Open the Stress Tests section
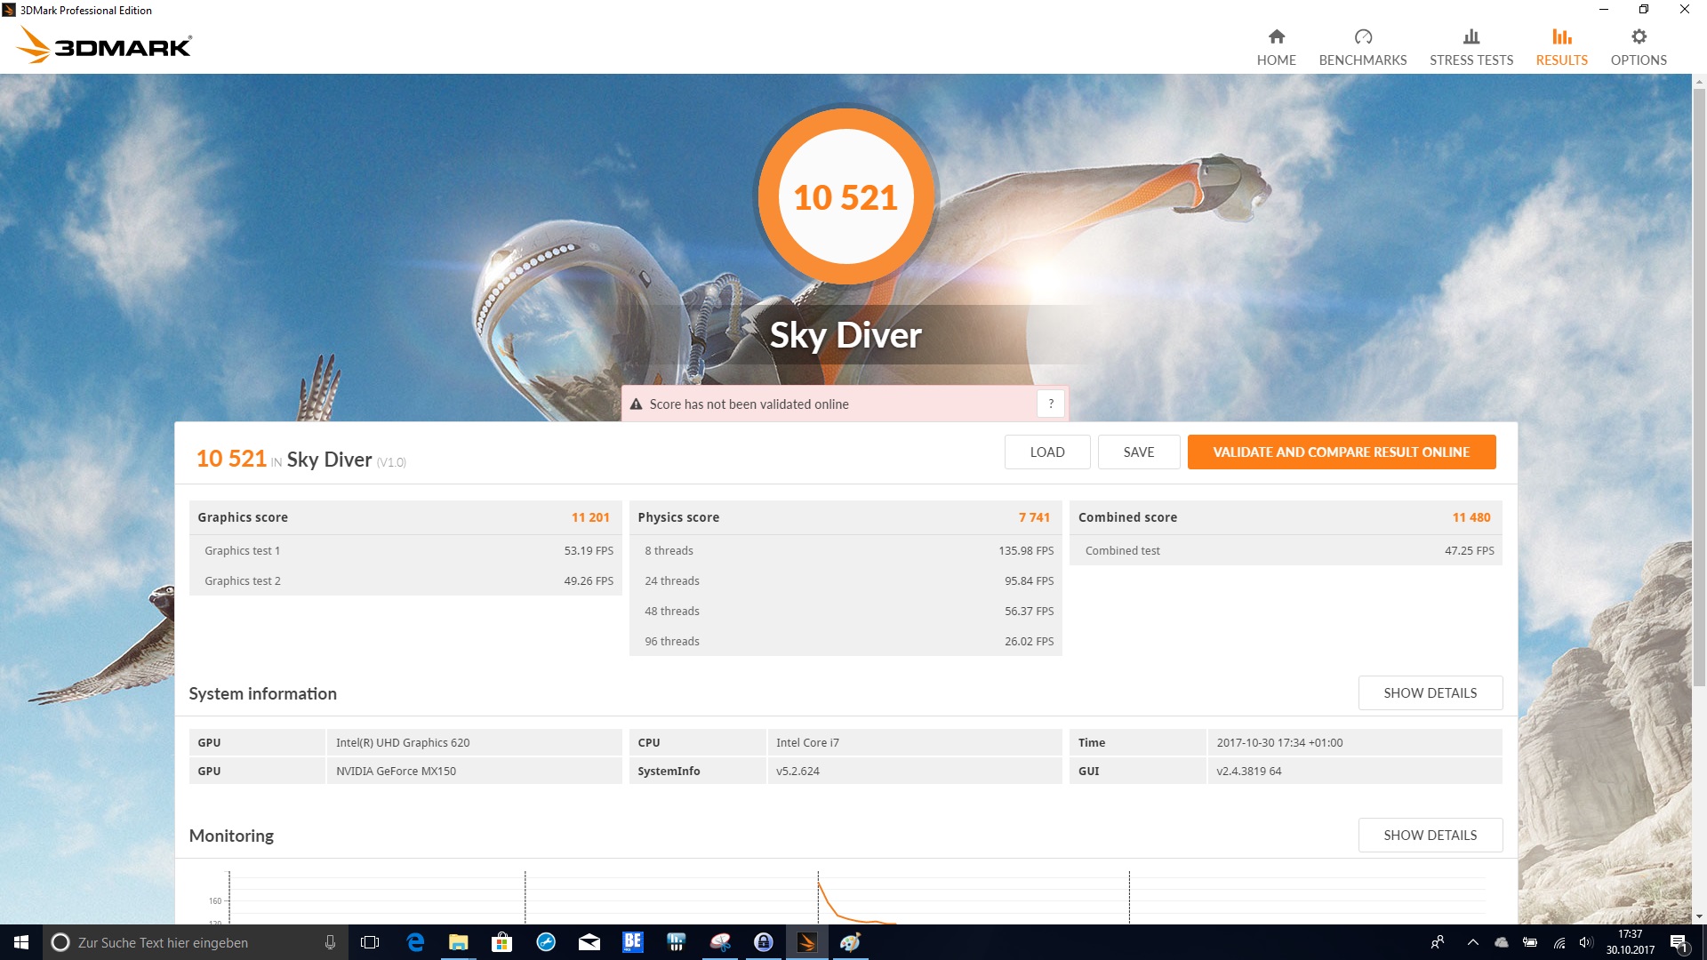Viewport: 1707px width, 960px height. coord(1471,47)
